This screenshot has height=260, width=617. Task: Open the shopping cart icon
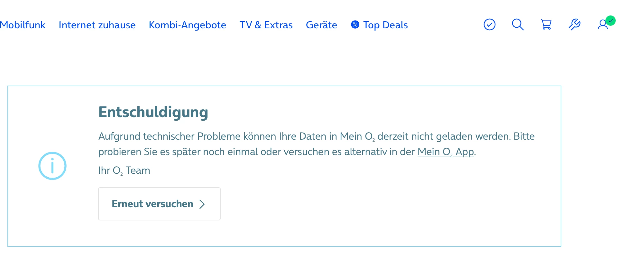coord(546,24)
